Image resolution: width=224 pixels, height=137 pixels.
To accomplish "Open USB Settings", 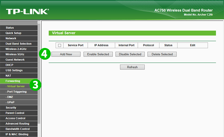I will (x=19, y=70).
